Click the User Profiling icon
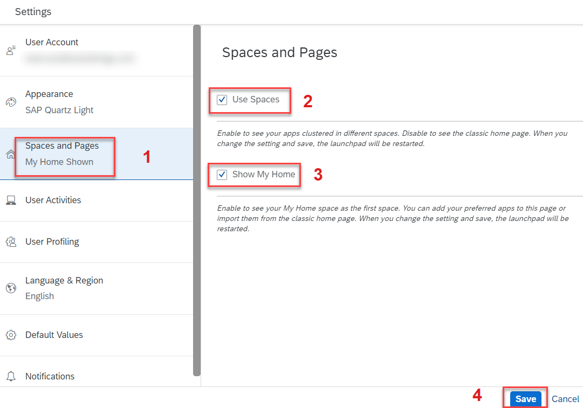The width and height of the screenshot is (583, 408). click(x=11, y=242)
